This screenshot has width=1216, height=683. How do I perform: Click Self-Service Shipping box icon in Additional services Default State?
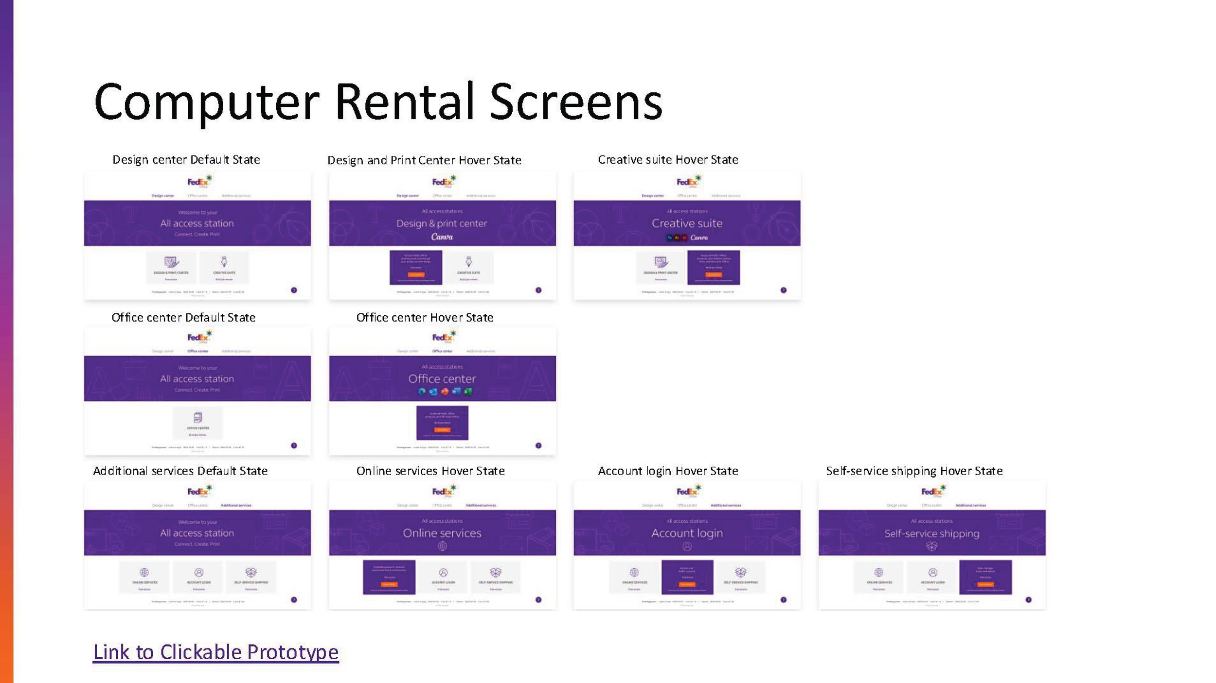(x=250, y=572)
